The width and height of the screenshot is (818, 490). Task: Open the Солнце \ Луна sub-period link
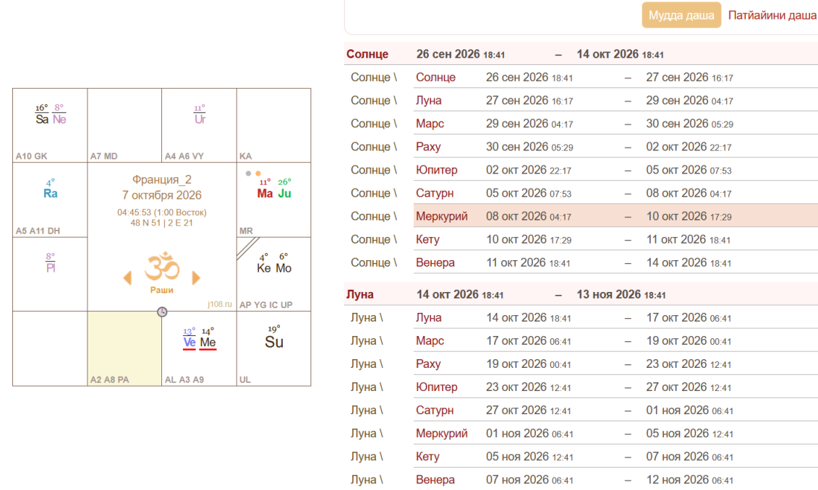(429, 100)
